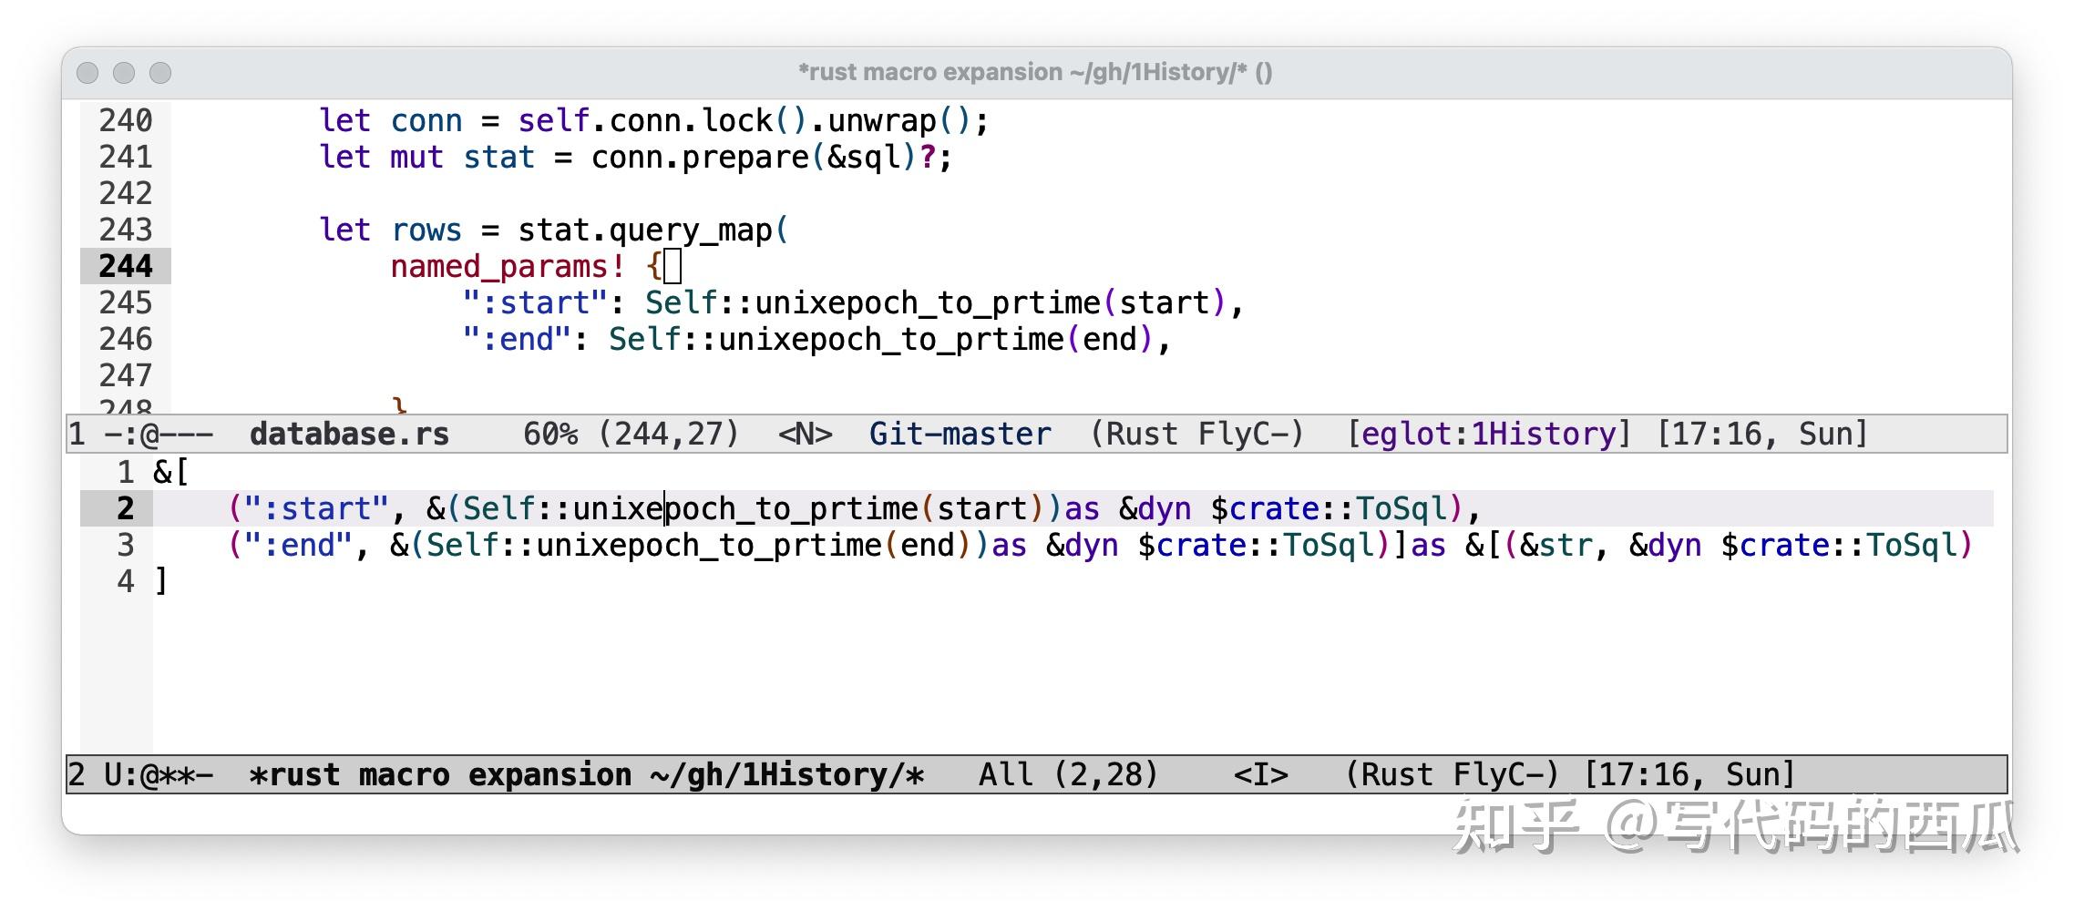Click Rust major mode in lower mode line

coord(1397,775)
